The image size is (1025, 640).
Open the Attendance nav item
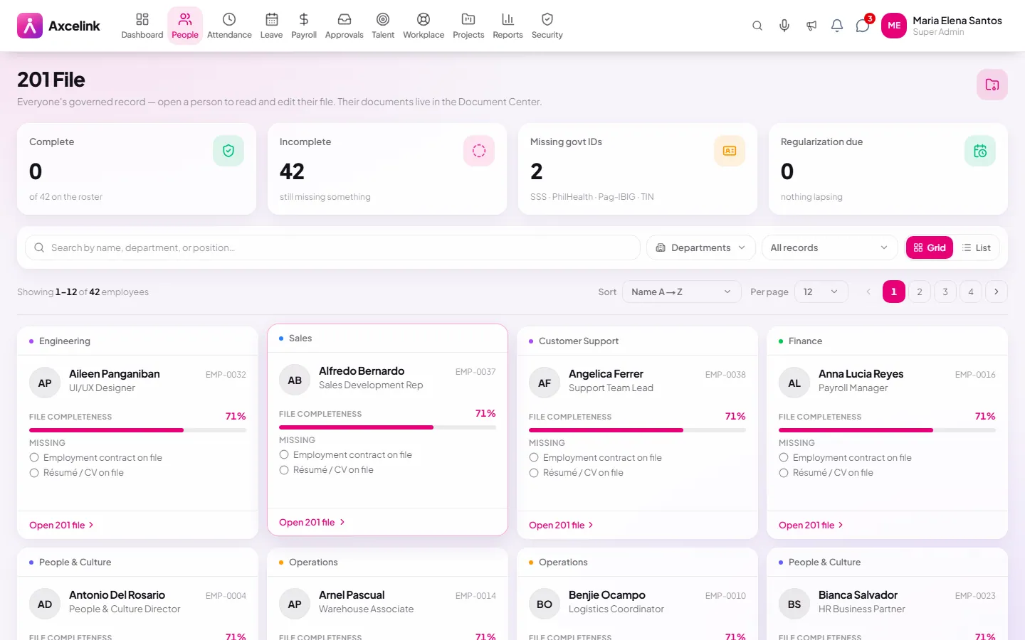coord(229,26)
